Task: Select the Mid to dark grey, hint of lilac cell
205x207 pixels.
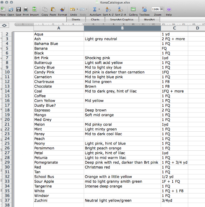Action: click(122, 91)
